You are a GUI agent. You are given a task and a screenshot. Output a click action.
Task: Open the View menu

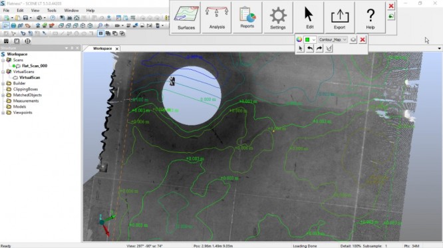pyautogui.click(x=35, y=11)
